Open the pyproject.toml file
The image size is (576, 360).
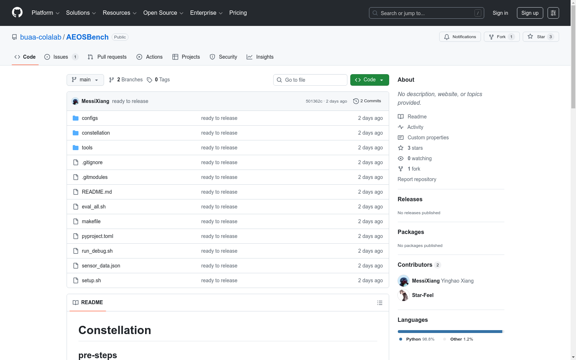[x=98, y=236]
